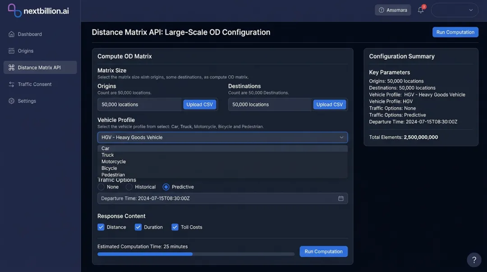The width and height of the screenshot is (487, 272).
Task: Click the Traffic Consent arrows icon
Action: coord(11,84)
